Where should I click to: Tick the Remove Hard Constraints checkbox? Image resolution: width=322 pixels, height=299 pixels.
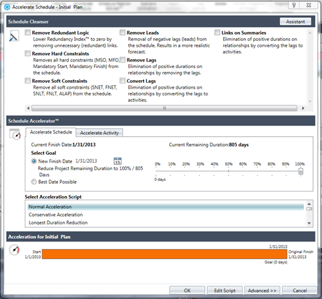pos(27,53)
